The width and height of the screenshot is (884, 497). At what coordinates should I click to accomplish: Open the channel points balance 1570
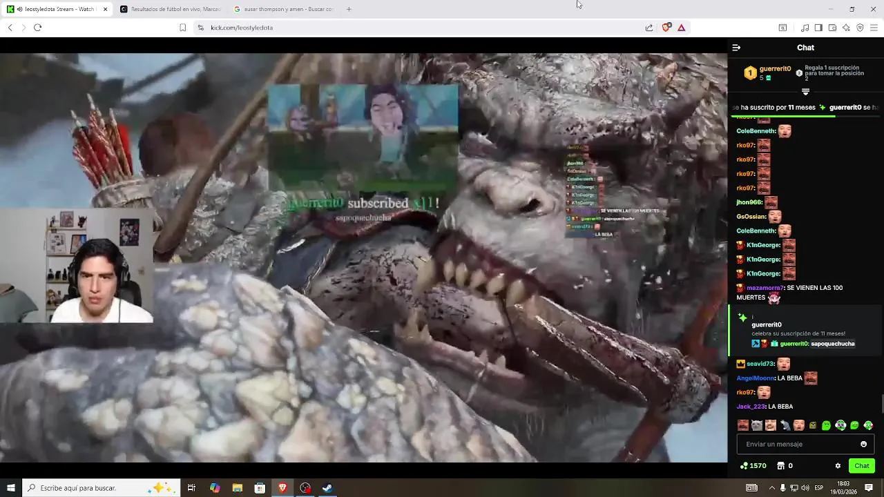tap(753, 466)
